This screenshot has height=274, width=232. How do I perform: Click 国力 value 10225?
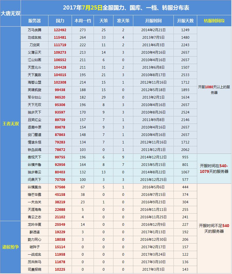click(60, 269)
